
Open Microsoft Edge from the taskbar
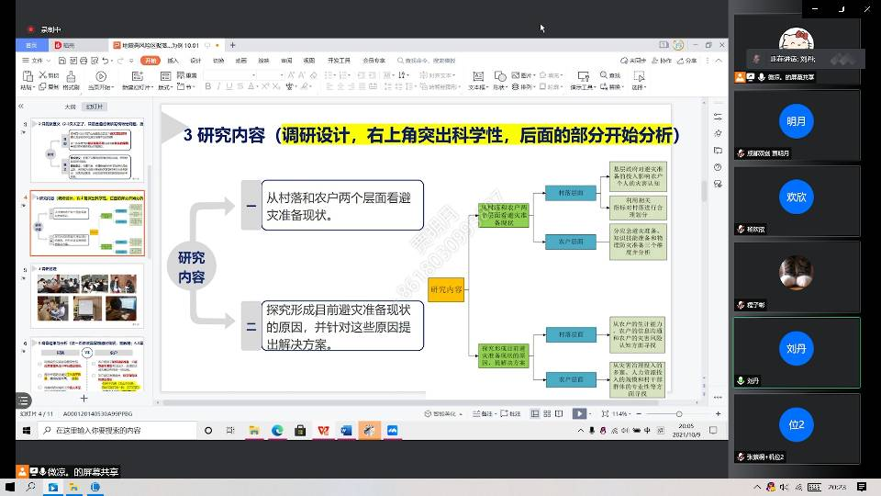pyautogui.click(x=277, y=430)
